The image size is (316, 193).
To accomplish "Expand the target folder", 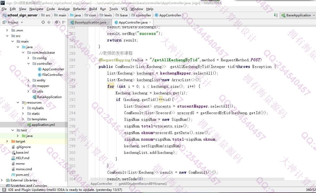I will point(7,141).
